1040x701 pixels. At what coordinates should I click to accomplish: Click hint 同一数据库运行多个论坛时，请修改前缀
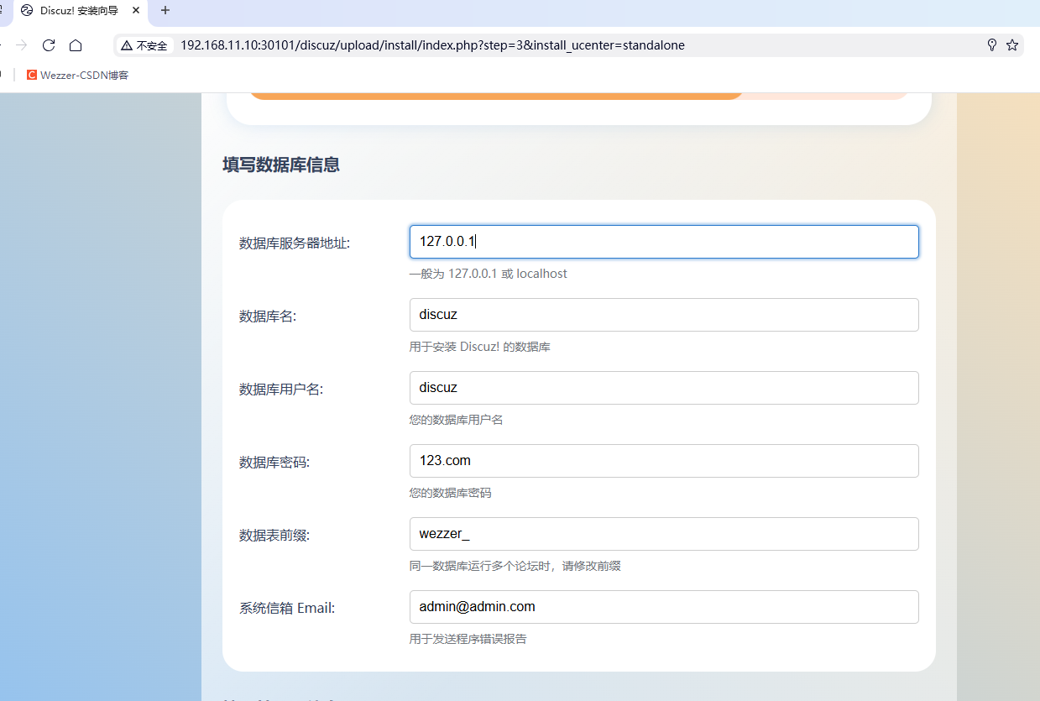[x=515, y=566]
